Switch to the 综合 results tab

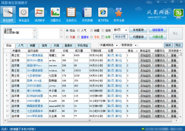click(9, 46)
